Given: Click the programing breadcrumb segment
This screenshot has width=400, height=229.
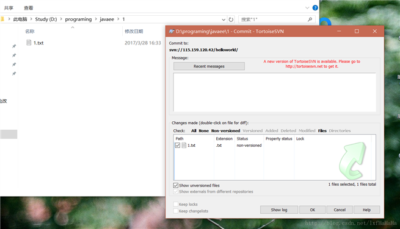Looking at the screenshot, I should point(78,19).
